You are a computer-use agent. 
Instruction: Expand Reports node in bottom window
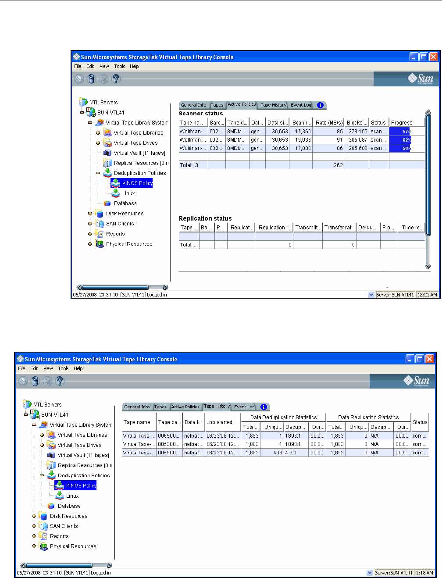(x=34, y=536)
